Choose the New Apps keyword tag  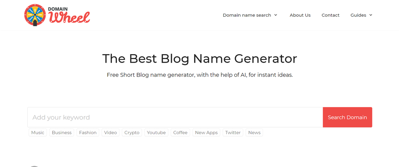click(x=206, y=133)
